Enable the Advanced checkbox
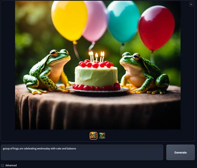The height and width of the screenshot is (168, 197). pos(2,165)
